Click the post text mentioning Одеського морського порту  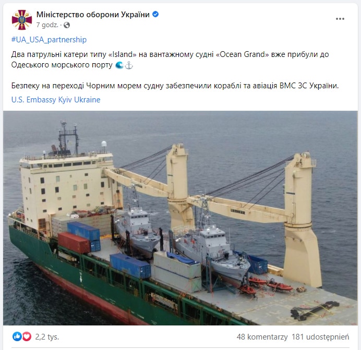point(62,65)
